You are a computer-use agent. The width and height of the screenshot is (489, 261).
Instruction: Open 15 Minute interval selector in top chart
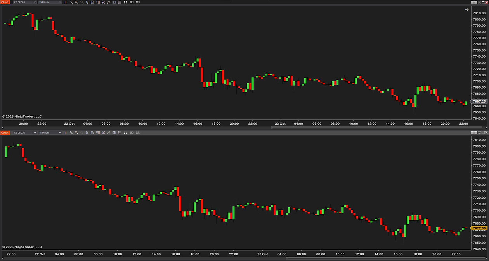(x=50, y=2)
